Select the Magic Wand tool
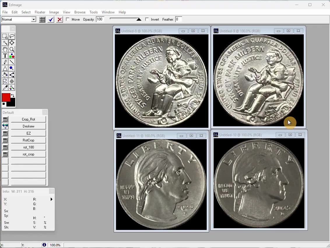 tap(5, 43)
